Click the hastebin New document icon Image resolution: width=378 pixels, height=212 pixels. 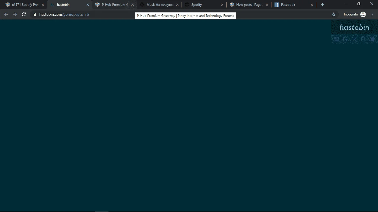pos(346,39)
